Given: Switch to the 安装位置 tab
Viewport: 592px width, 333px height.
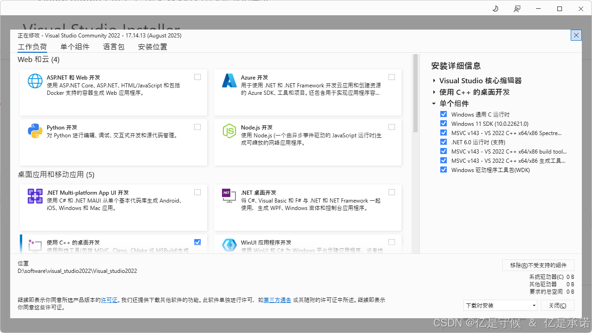Looking at the screenshot, I should [153, 47].
